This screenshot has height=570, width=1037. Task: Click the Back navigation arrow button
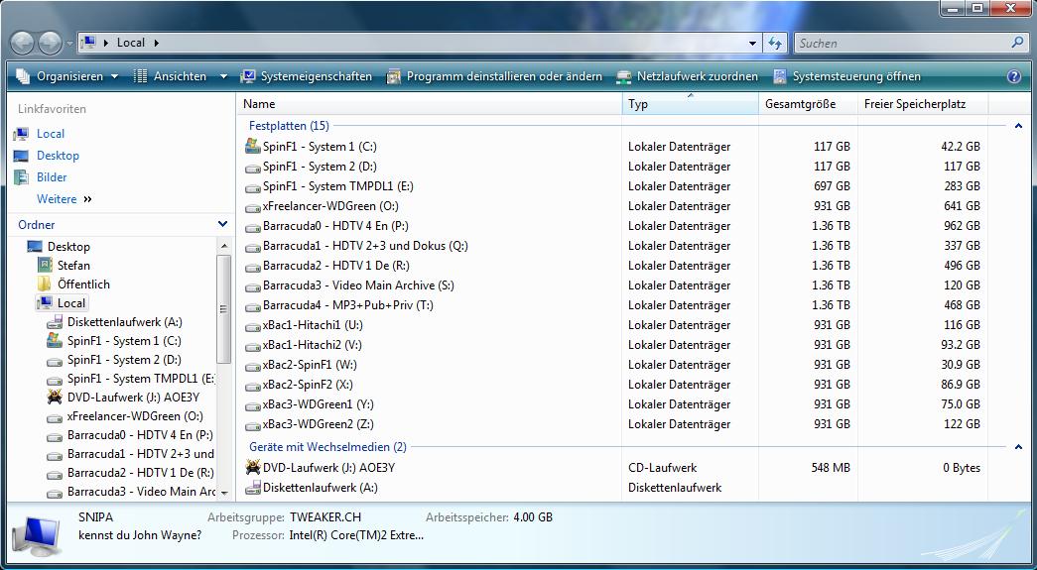(x=23, y=43)
